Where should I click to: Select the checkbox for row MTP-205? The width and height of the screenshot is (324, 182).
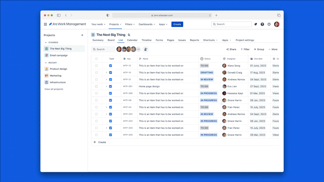point(97,135)
